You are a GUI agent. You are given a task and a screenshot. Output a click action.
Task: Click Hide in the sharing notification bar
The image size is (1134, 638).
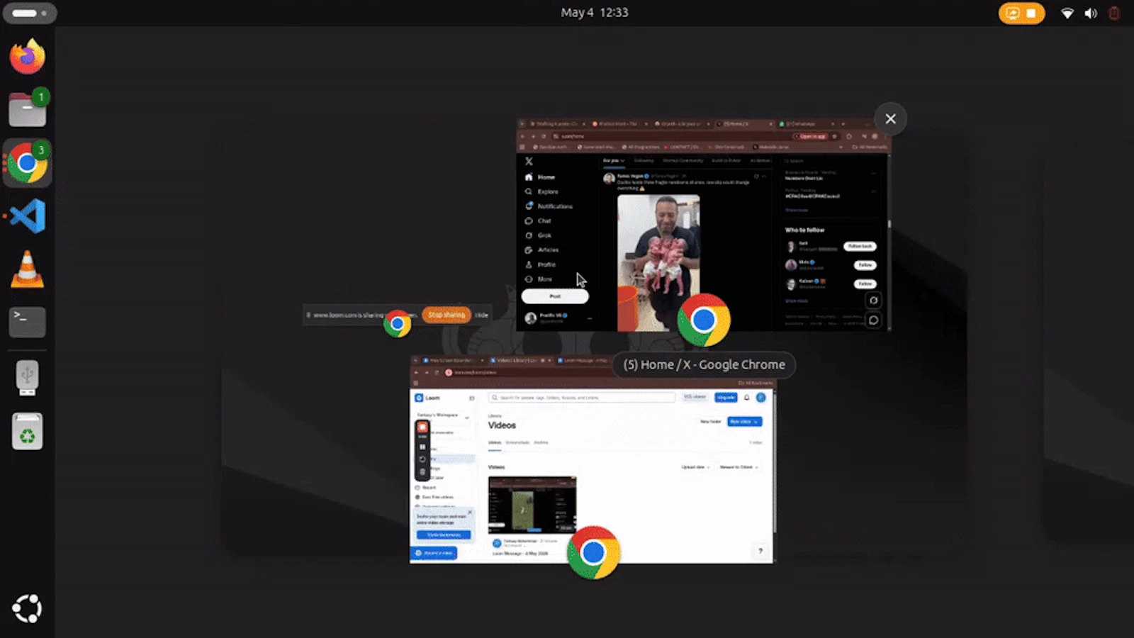[482, 315]
